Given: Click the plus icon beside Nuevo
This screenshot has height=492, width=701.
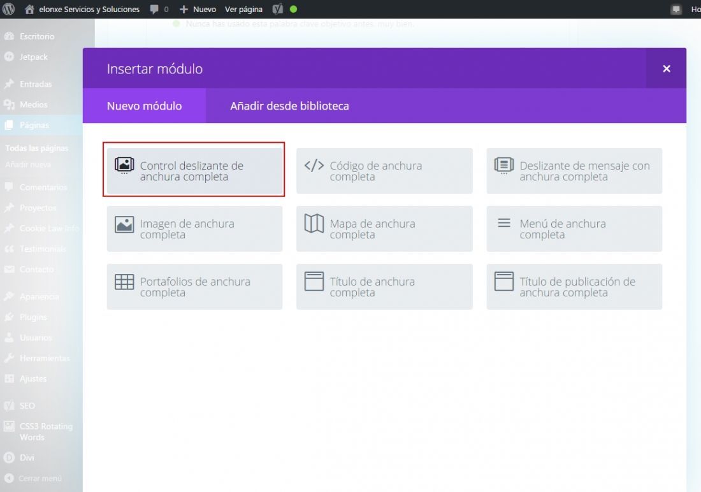Looking at the screenshot, I should [184, 9].
